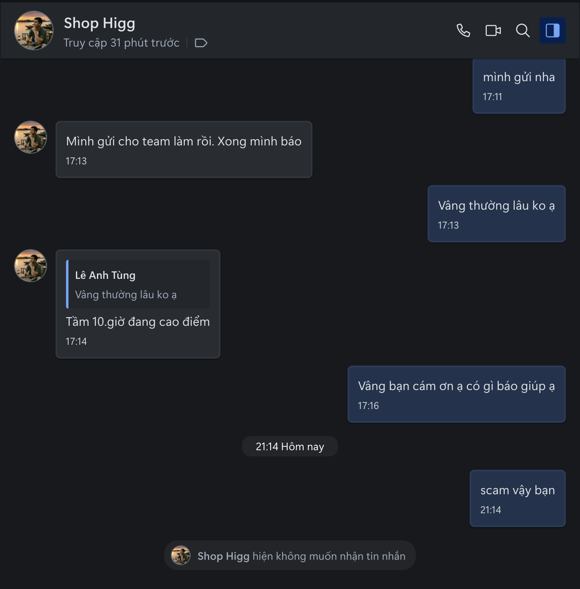Select 'Mình gửi cho team làm rồi' message
580x589 pixels.
coord(184,150)
